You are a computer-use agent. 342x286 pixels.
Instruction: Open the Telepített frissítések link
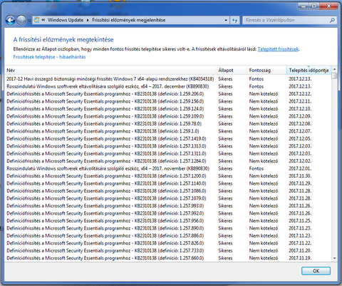pos(278,49)
